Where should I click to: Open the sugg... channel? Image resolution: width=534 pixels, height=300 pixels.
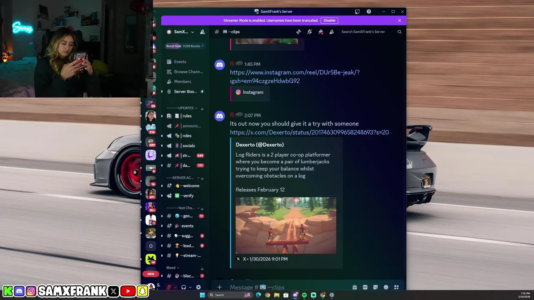[185, 236]
